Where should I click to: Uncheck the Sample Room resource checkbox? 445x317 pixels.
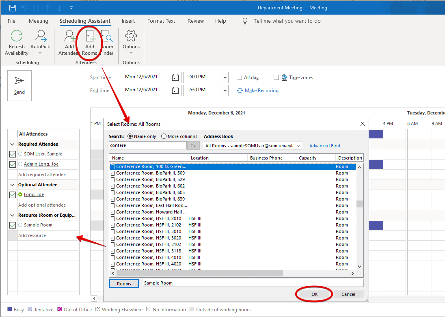(13, 225)
